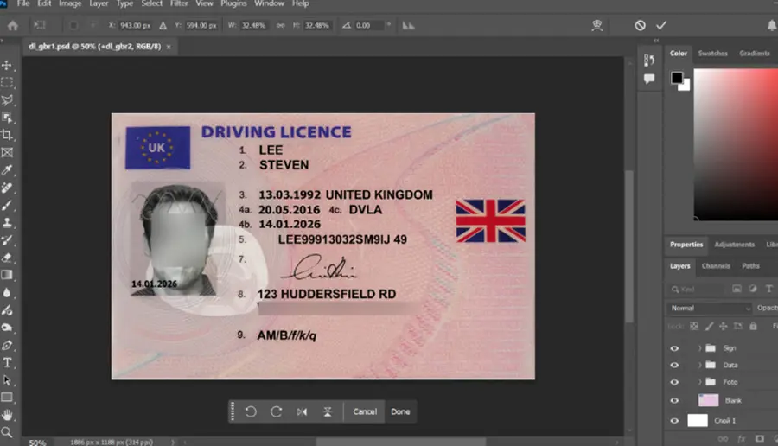The width and height of the screenshot is (778, 446).
Task: Select the Horizontal Type tool
Action: coord(7,363)
